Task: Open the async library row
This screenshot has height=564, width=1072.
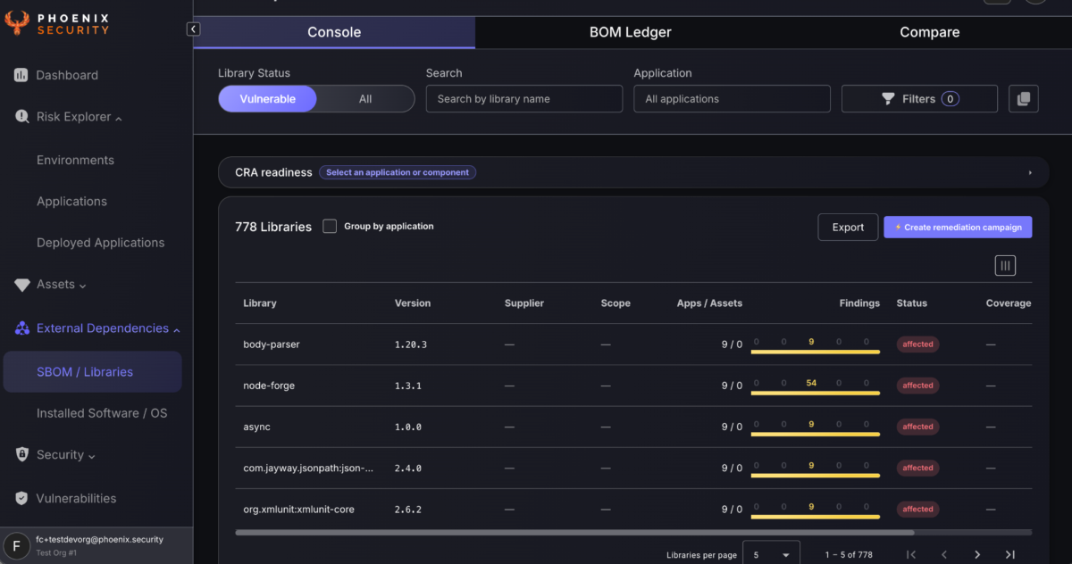Action: 633,427
